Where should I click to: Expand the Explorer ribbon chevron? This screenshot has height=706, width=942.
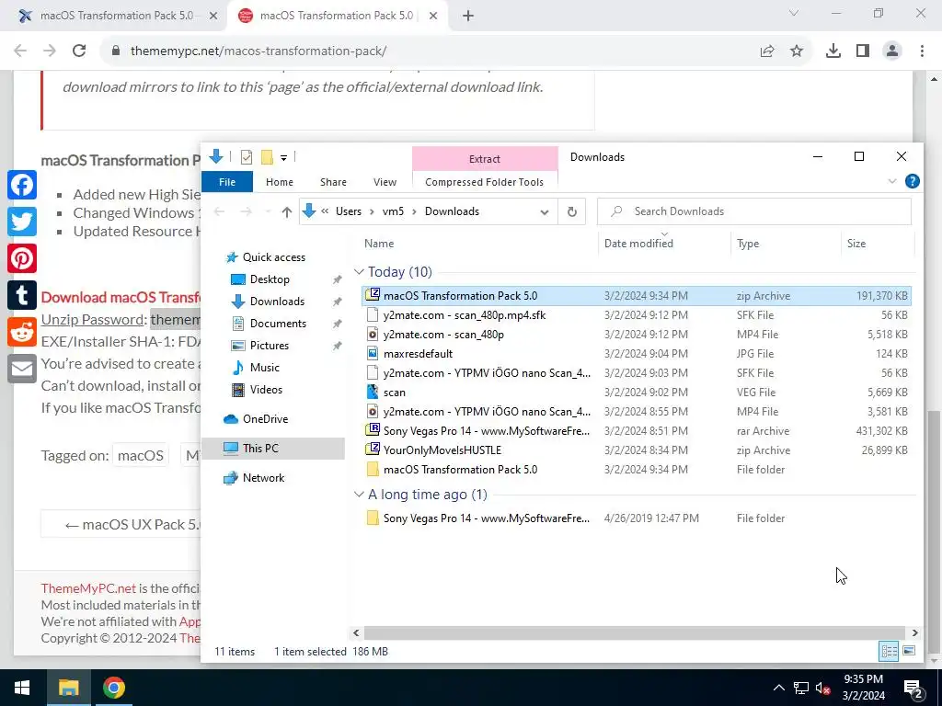892,181
